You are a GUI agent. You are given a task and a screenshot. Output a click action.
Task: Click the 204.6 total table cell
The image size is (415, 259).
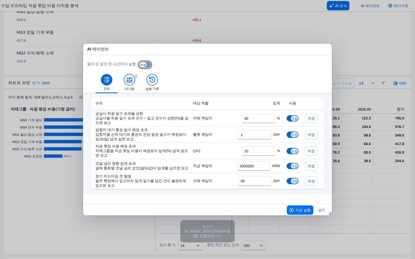click(x=399, y=161)
